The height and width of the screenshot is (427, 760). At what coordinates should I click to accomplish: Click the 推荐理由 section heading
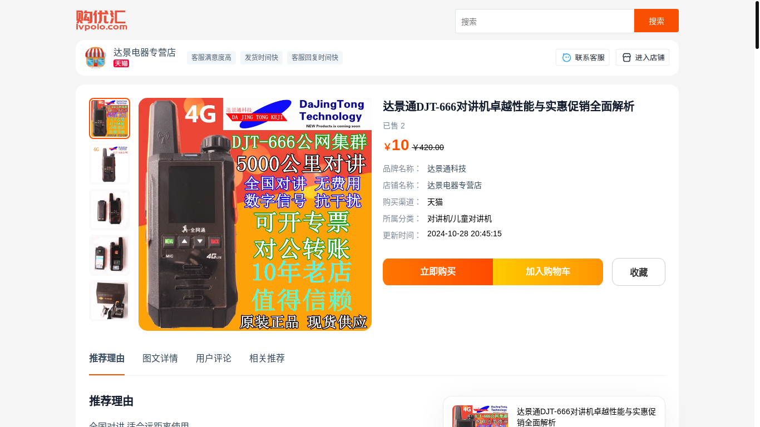coord(111,401)
